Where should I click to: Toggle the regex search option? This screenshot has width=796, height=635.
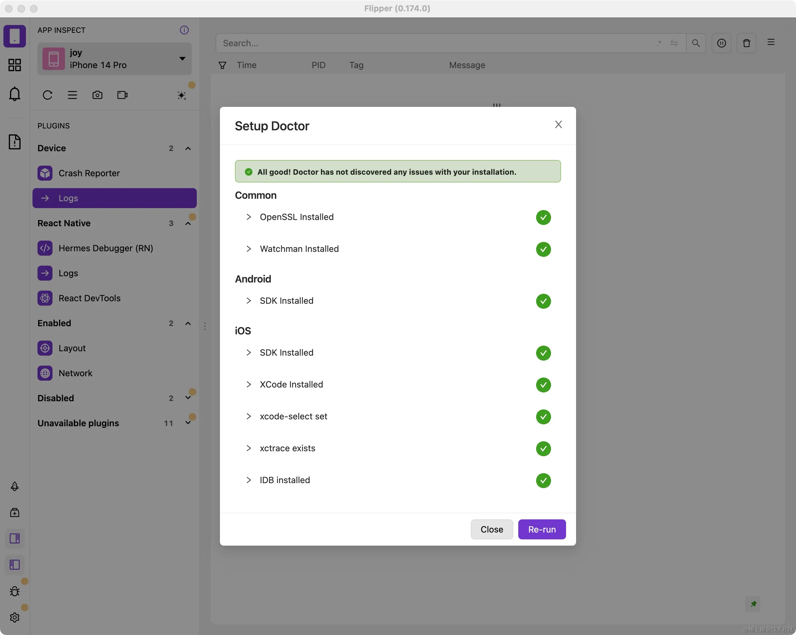pos(659,43)
